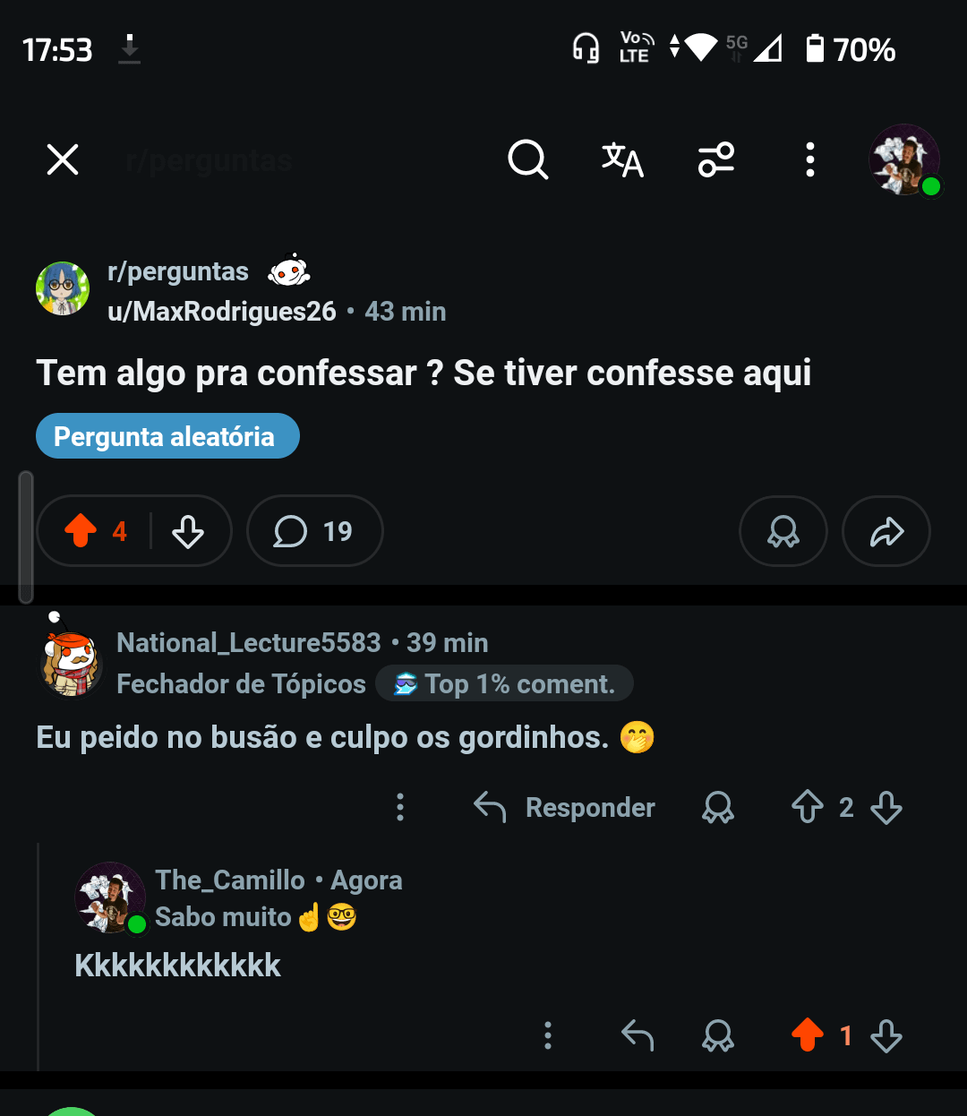Tap the translate icon in top bar
Image resolution: width=967 pixels, height=1116 pixels.
[622, 160]
